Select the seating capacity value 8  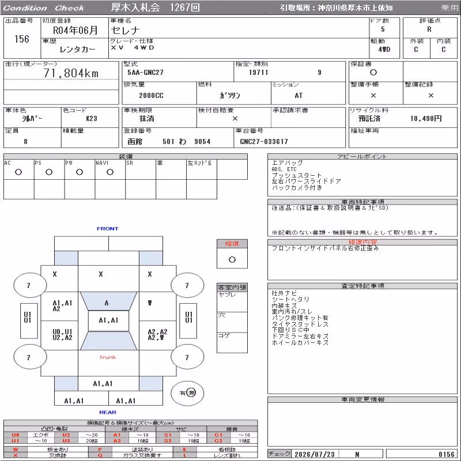click(25, 141)
